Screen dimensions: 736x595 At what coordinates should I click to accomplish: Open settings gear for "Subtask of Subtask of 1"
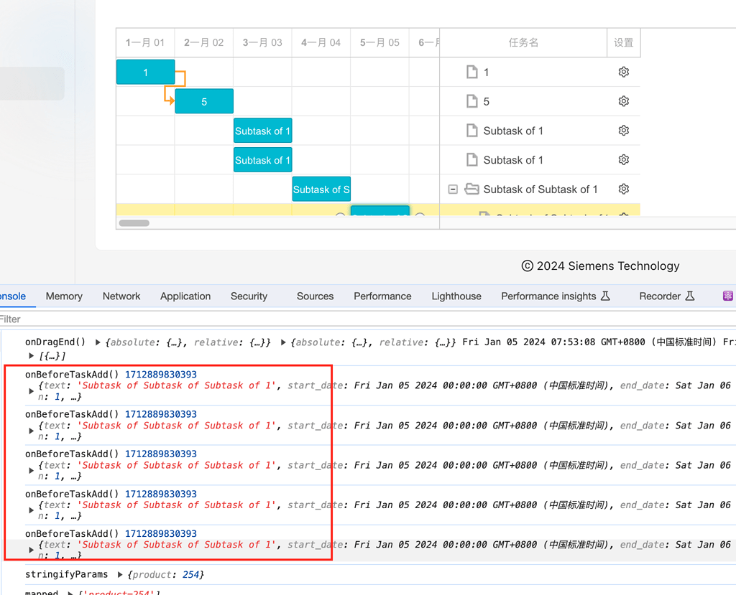pos(623,189)
